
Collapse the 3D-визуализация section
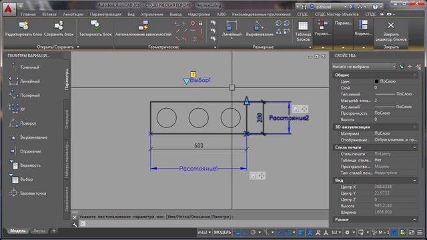414,127
